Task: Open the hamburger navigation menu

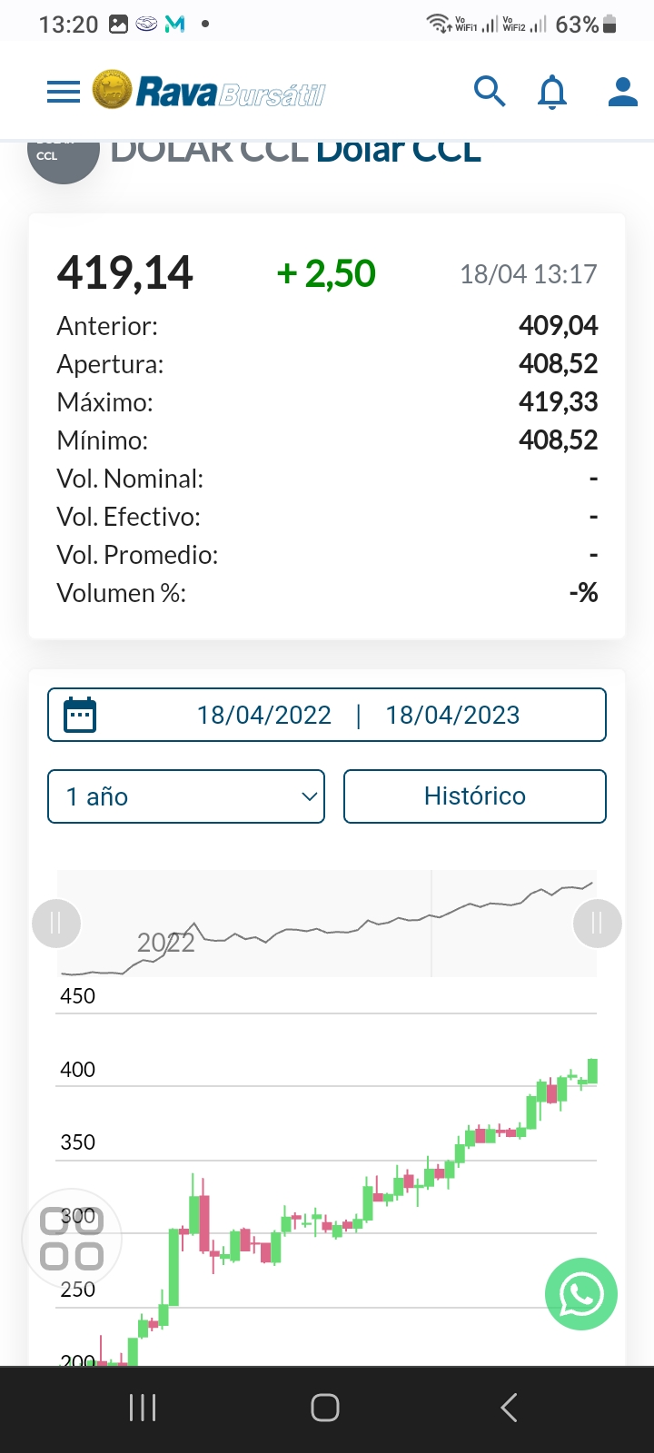Action: click(x=64, y=92)
